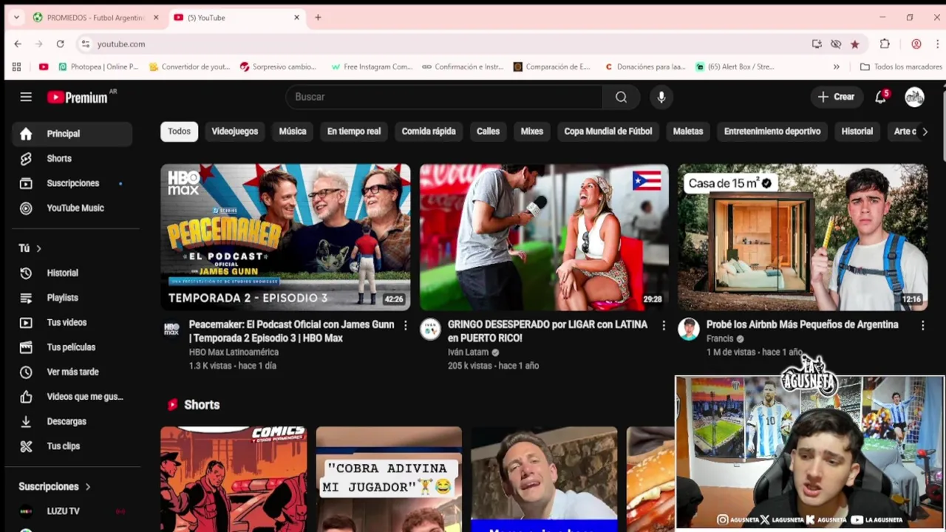Go to Principal home in sidebar

[x=72, y=134]
